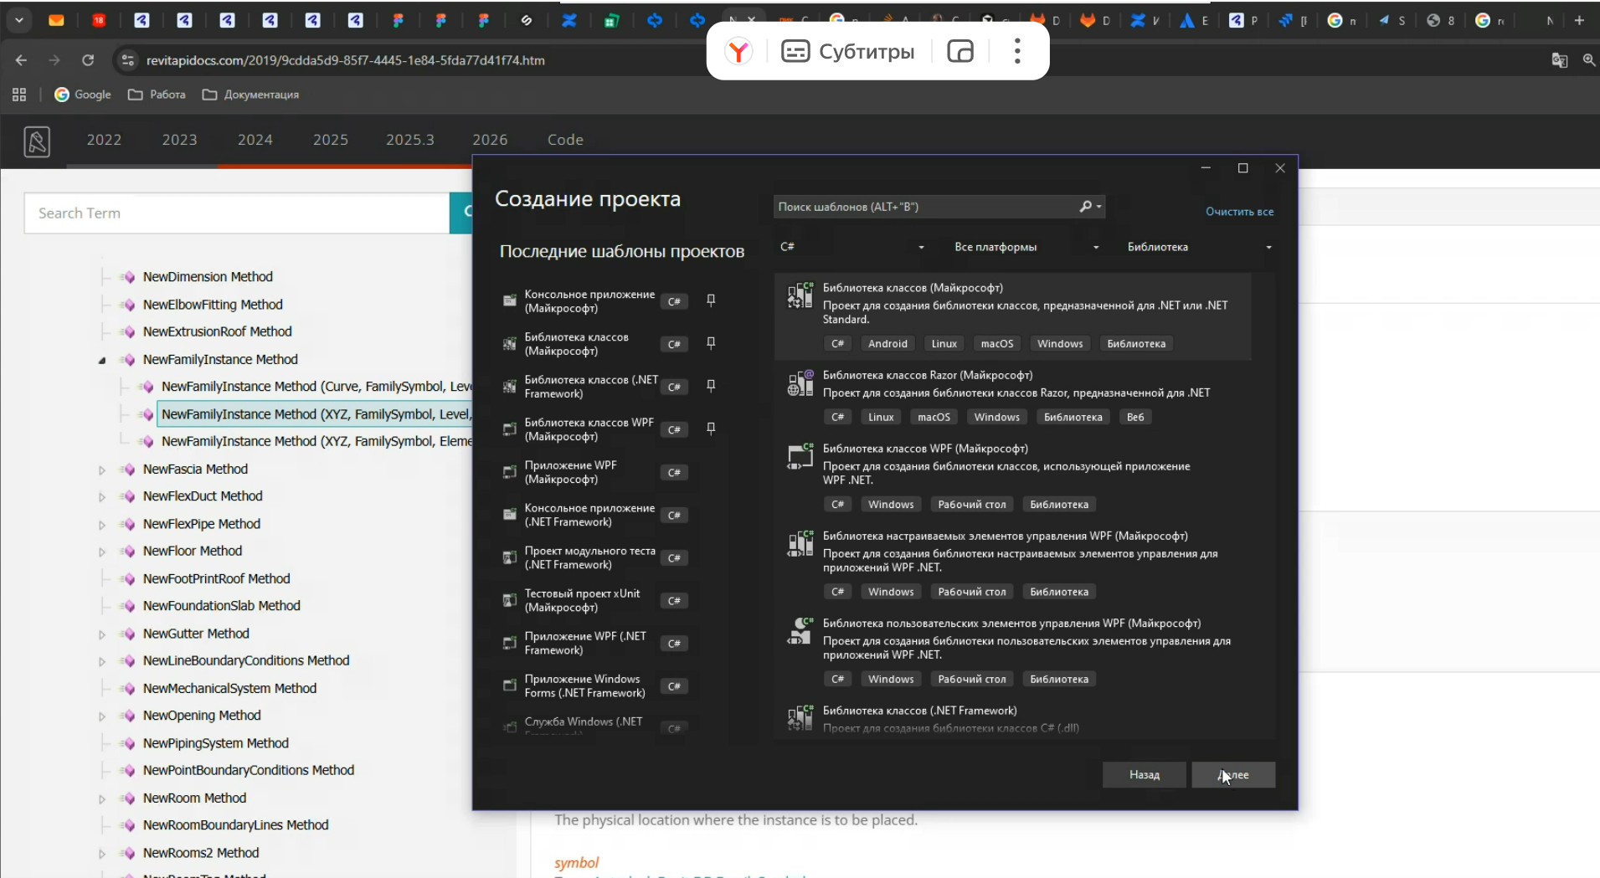Click the Библиотека классов WPF (Майкрософт) results icon
The image size is (1600, 878).
pyautogui.click(x=800, y=457)
